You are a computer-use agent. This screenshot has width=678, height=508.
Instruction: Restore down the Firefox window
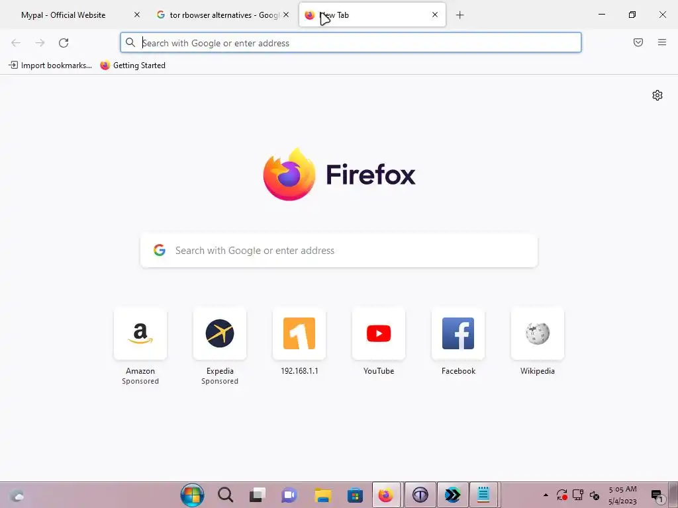tap(632, 15)
